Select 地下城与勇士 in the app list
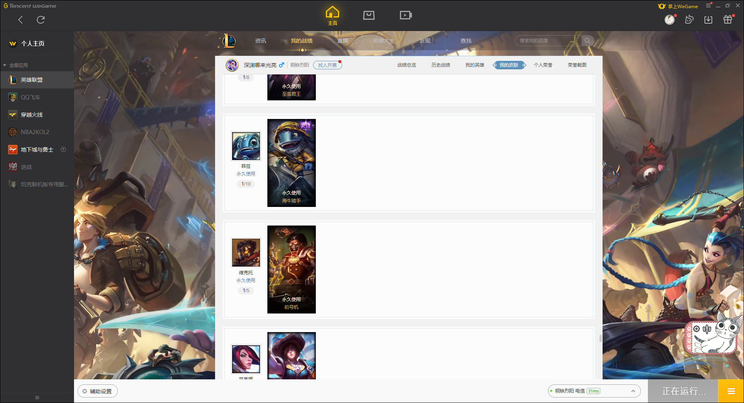744x403 pixels. (37, 150)
